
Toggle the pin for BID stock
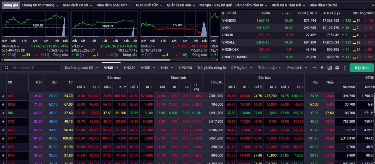tap(3, 113)
